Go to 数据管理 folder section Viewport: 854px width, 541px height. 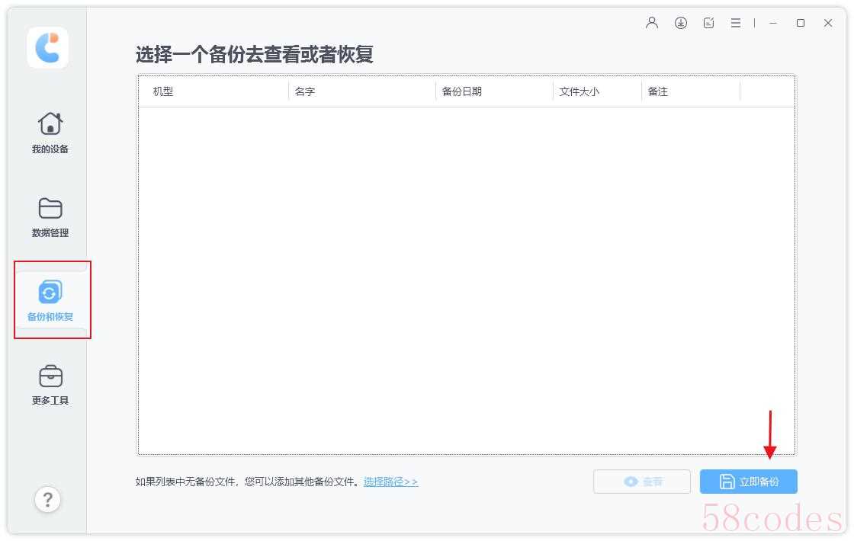(x=50, y=217)
